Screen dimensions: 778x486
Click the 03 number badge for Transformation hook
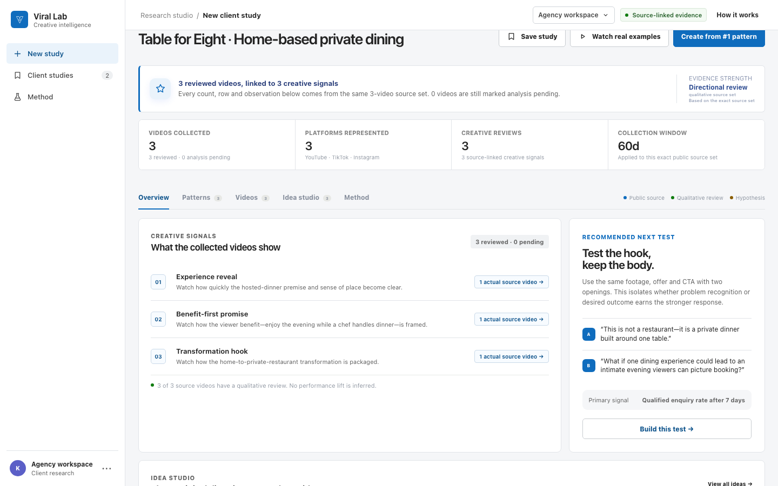tap(158, 356)
